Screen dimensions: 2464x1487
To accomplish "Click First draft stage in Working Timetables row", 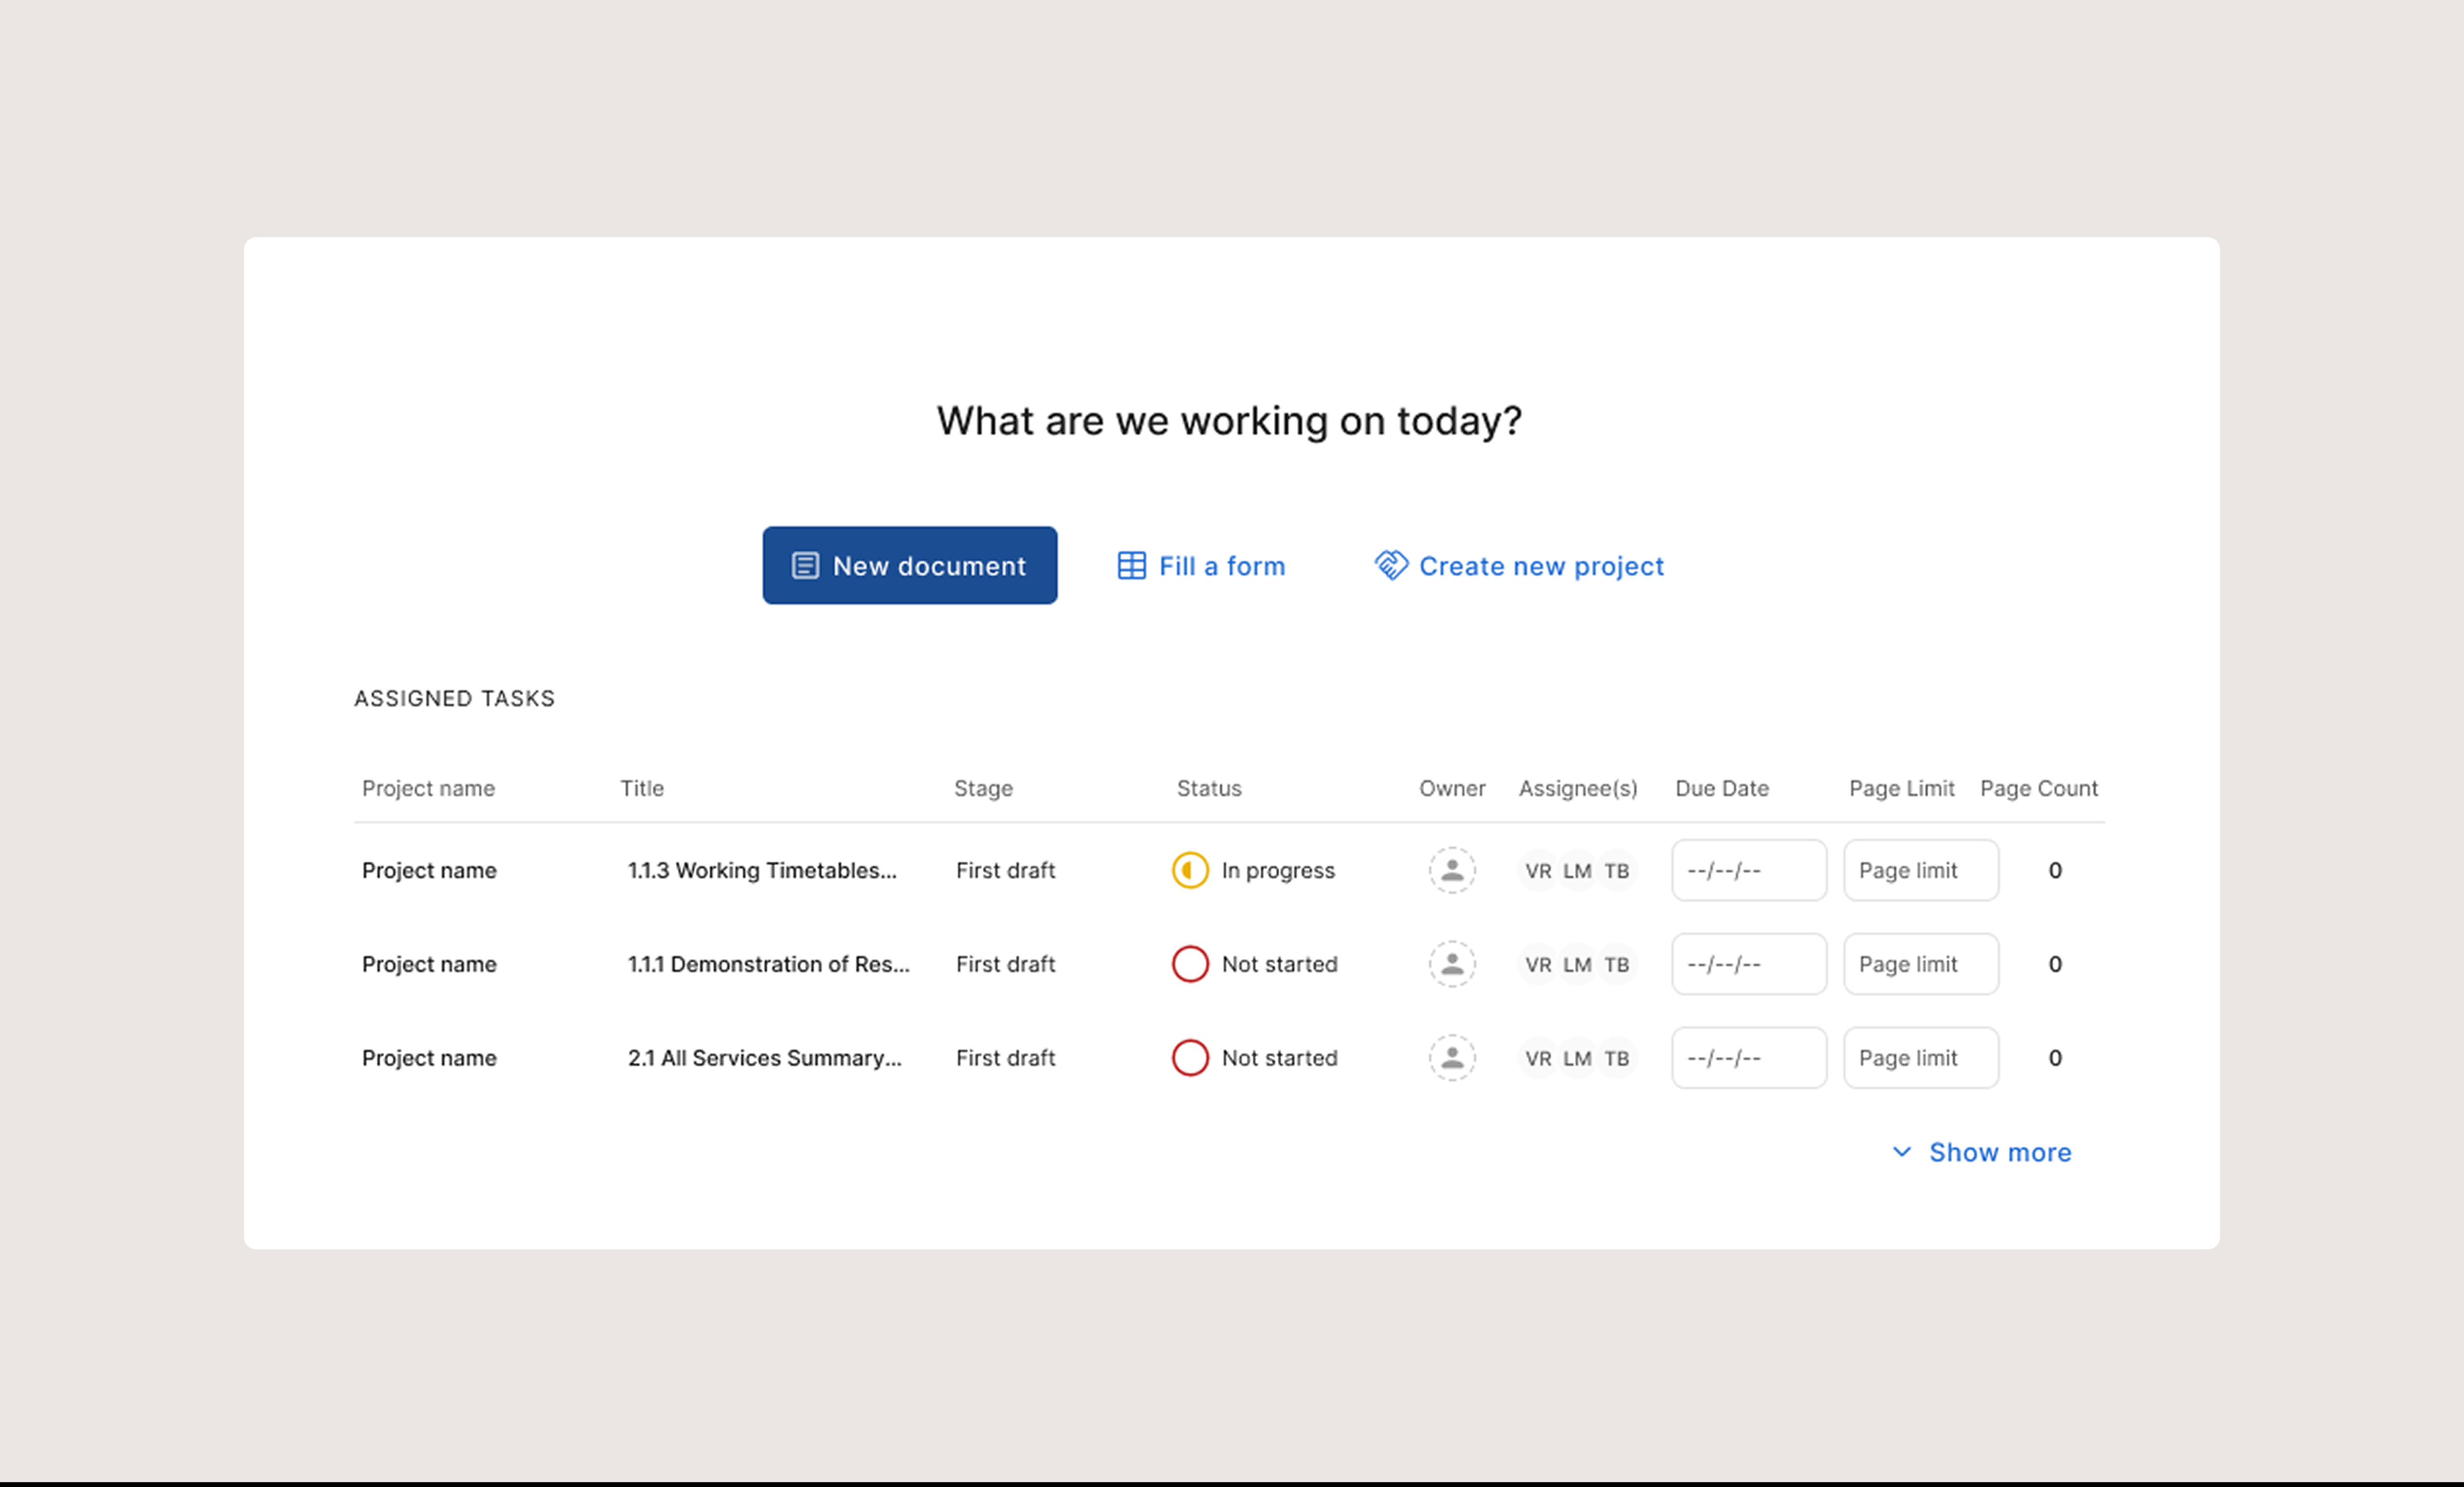I will coord(1005,870).
